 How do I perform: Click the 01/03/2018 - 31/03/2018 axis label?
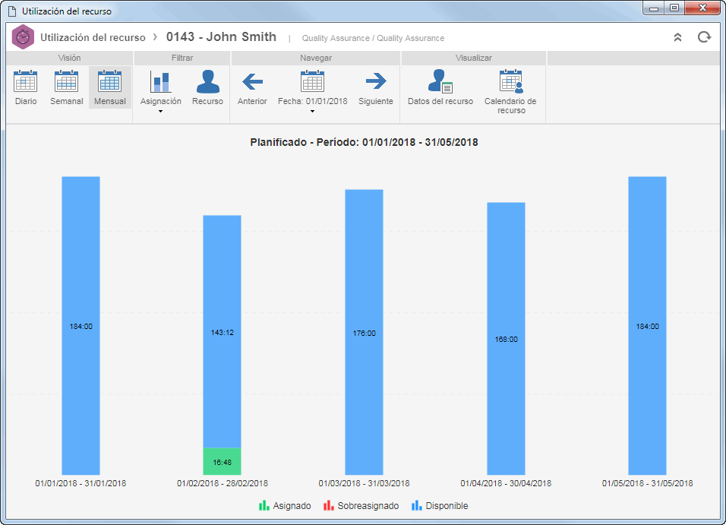click(364, 483)
